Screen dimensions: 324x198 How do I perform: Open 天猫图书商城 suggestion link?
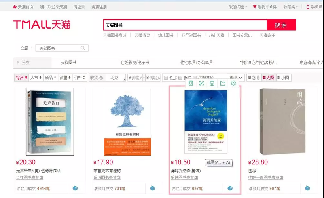point(115,35)
